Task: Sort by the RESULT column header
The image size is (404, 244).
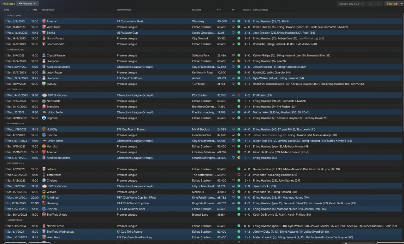Action: [x=247, y=10]
